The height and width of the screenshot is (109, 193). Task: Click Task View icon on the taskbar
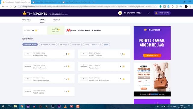[x=9, y=107]
